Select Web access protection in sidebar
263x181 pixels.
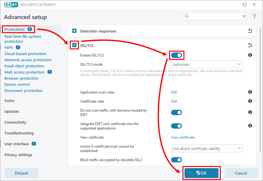pyautogui.click(x=24, y=72)
